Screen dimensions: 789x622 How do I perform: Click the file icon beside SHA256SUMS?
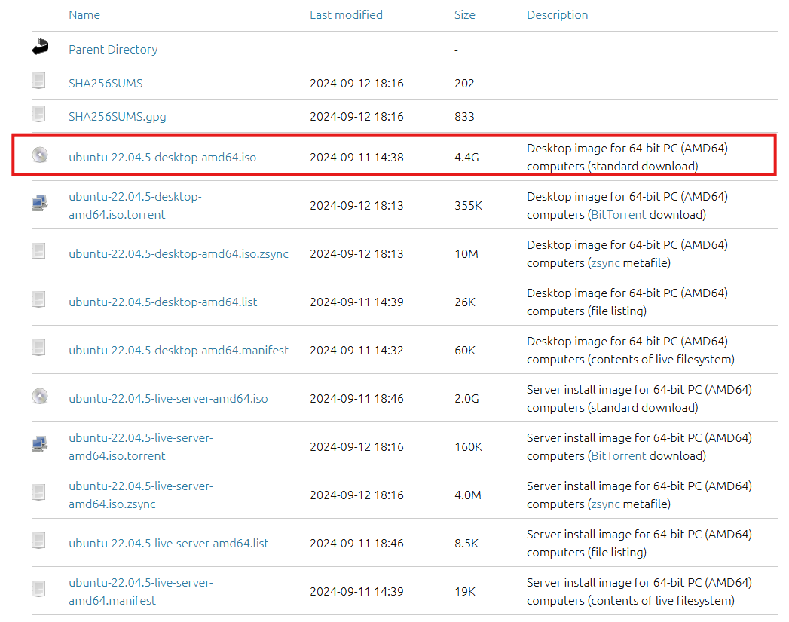[38, 81]
